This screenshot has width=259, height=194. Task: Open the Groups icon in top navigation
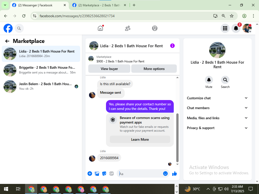[x=155, y=28]
